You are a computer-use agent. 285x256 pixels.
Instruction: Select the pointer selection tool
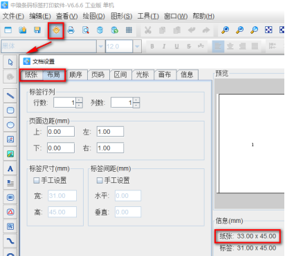10,62
